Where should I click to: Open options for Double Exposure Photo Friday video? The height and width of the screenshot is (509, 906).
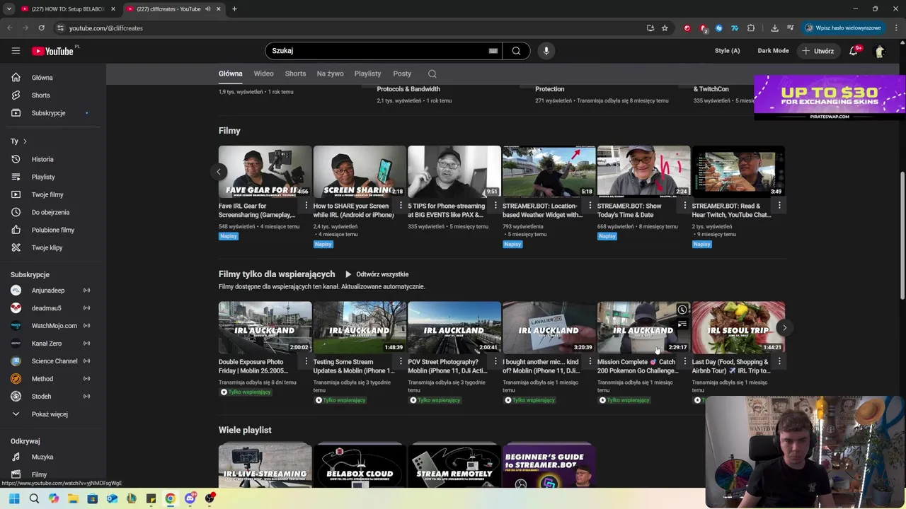click(x=306, y=361)
